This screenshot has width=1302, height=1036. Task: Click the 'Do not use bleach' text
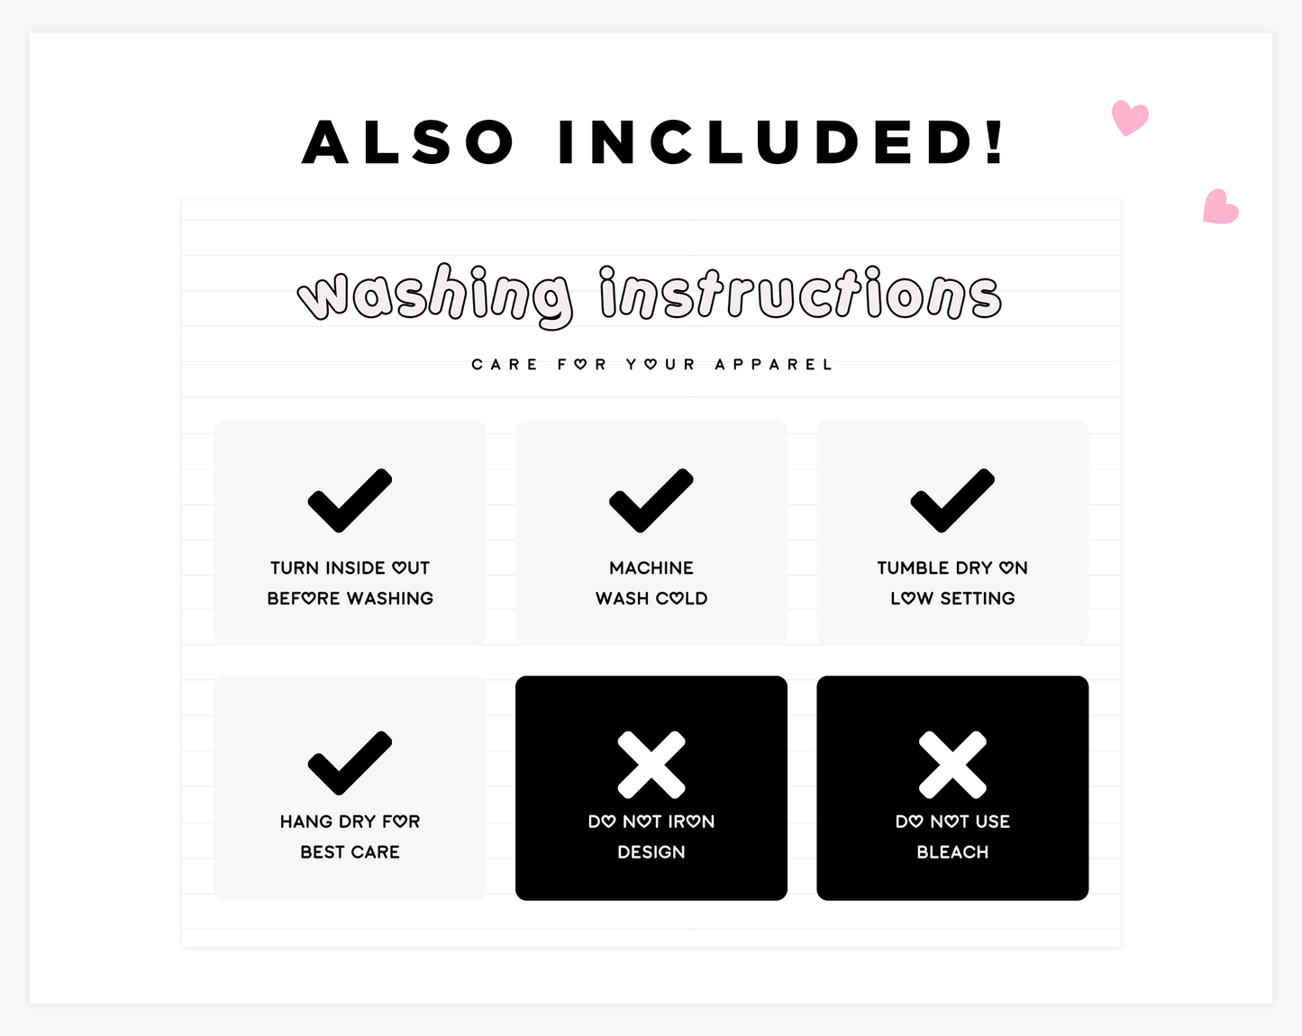pos(952,837)
